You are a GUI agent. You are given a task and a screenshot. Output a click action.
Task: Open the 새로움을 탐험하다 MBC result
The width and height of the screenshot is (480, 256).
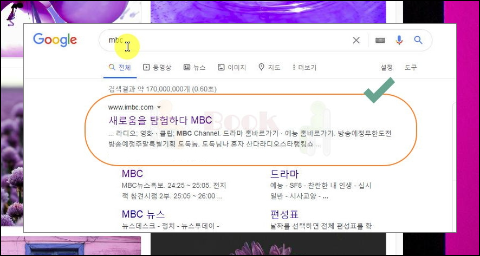point(160,120)
